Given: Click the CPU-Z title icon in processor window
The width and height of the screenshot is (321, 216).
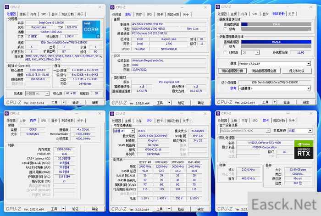Looking at the screenshot, I should [x=7, y=7].
